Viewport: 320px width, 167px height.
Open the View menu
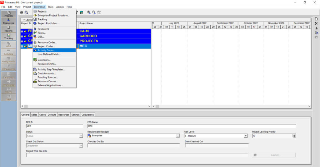18,7
